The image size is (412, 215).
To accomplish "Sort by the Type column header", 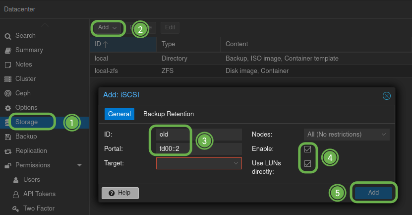I will pyautogui.click(x=188, y=44).
